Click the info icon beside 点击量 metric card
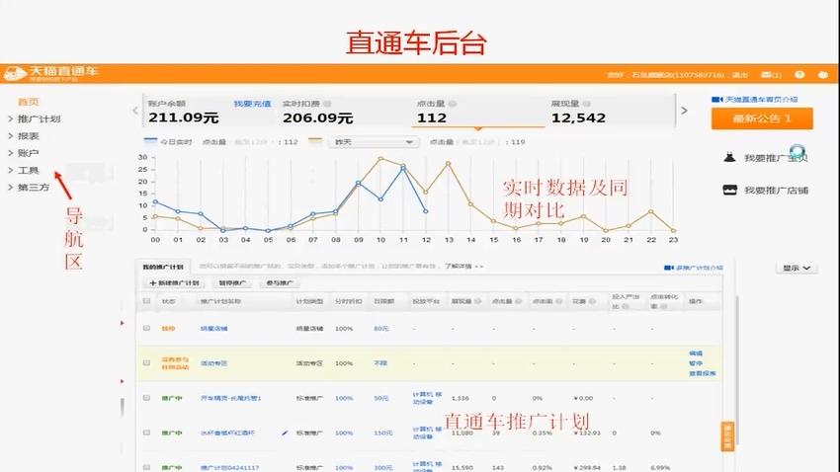 tap(453, 104)
